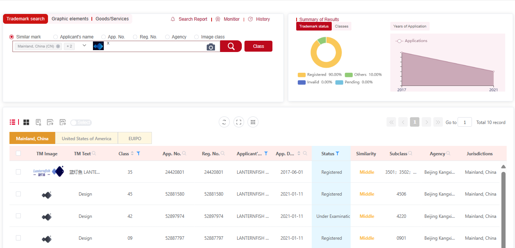
Task: Export results as DOC file
Action: point(50,122)
